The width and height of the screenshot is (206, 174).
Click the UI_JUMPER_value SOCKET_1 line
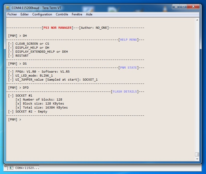[x=53, y=80]
